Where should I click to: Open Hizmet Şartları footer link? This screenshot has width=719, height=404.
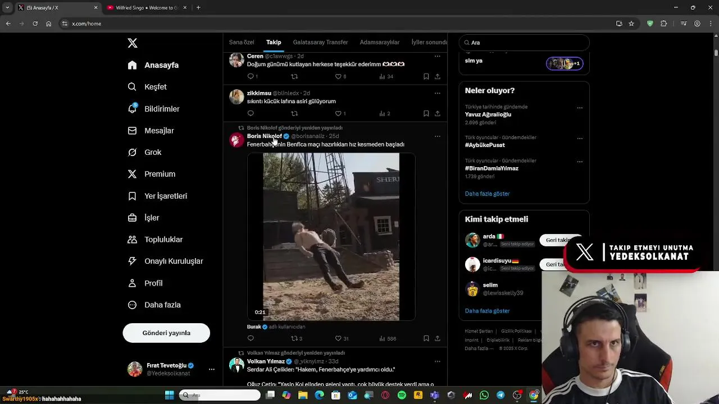(x=479, y=332)
